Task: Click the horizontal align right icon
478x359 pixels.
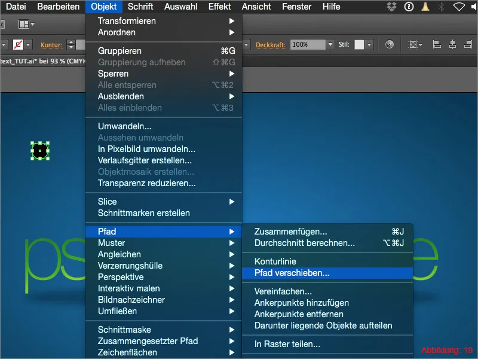Action: tap(468, 44)
